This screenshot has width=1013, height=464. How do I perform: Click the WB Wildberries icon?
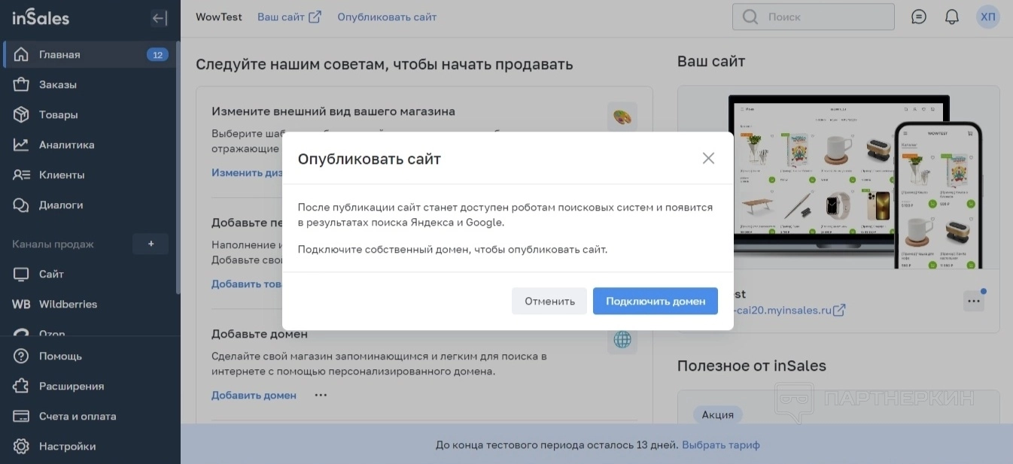tap(21, 304)
